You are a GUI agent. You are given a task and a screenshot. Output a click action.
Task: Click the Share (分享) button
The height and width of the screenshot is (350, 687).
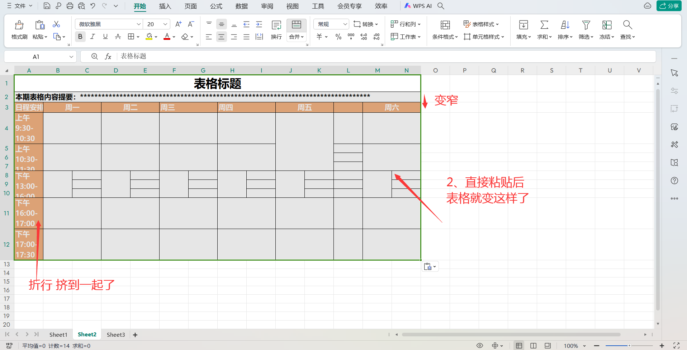pyautogui.click(x=669, y=6)
